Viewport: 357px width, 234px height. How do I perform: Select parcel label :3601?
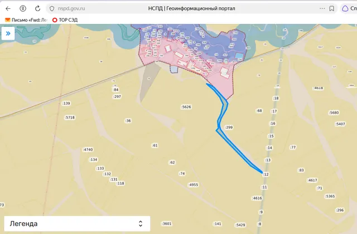click(x=166, y=224)
